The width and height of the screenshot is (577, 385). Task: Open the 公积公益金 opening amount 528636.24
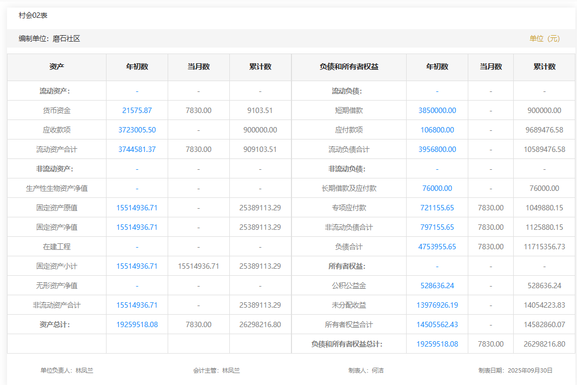pyautogui.click(x=437, y=286)
